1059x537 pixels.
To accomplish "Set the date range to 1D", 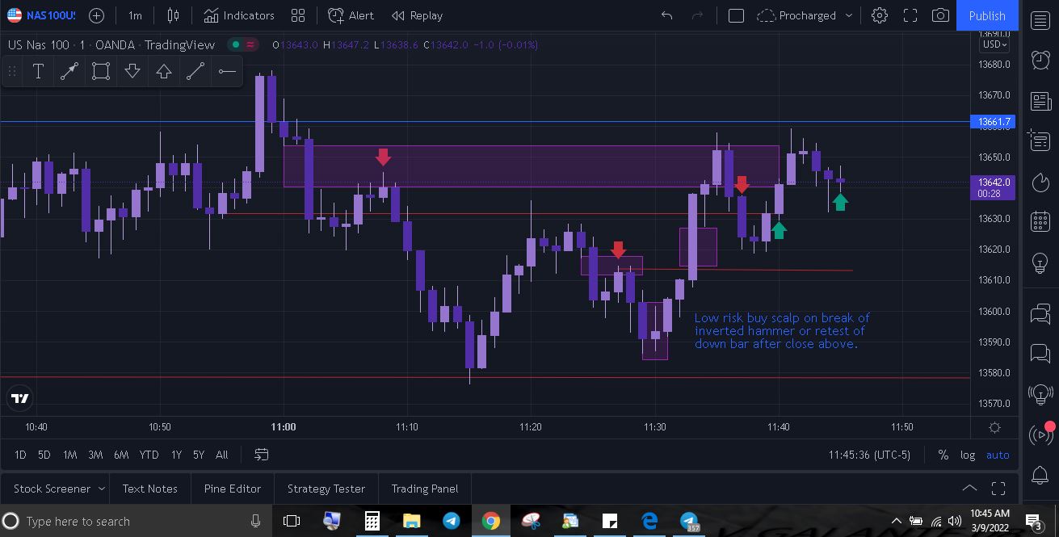I will coord(20,455).
